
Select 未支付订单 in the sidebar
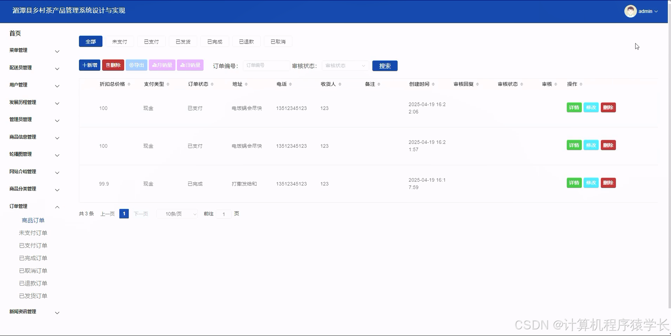click(33, 233)
